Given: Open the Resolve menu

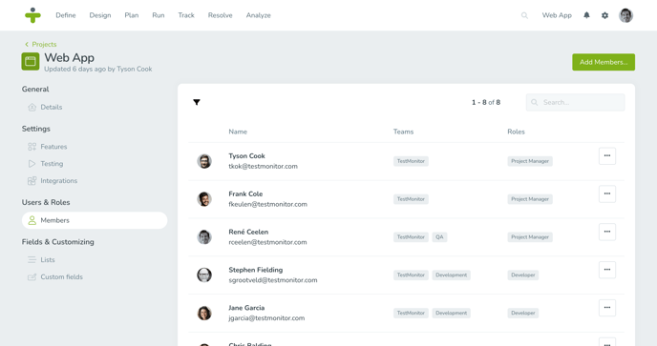Looking at the screenshot, I should [x=221, y=15].
